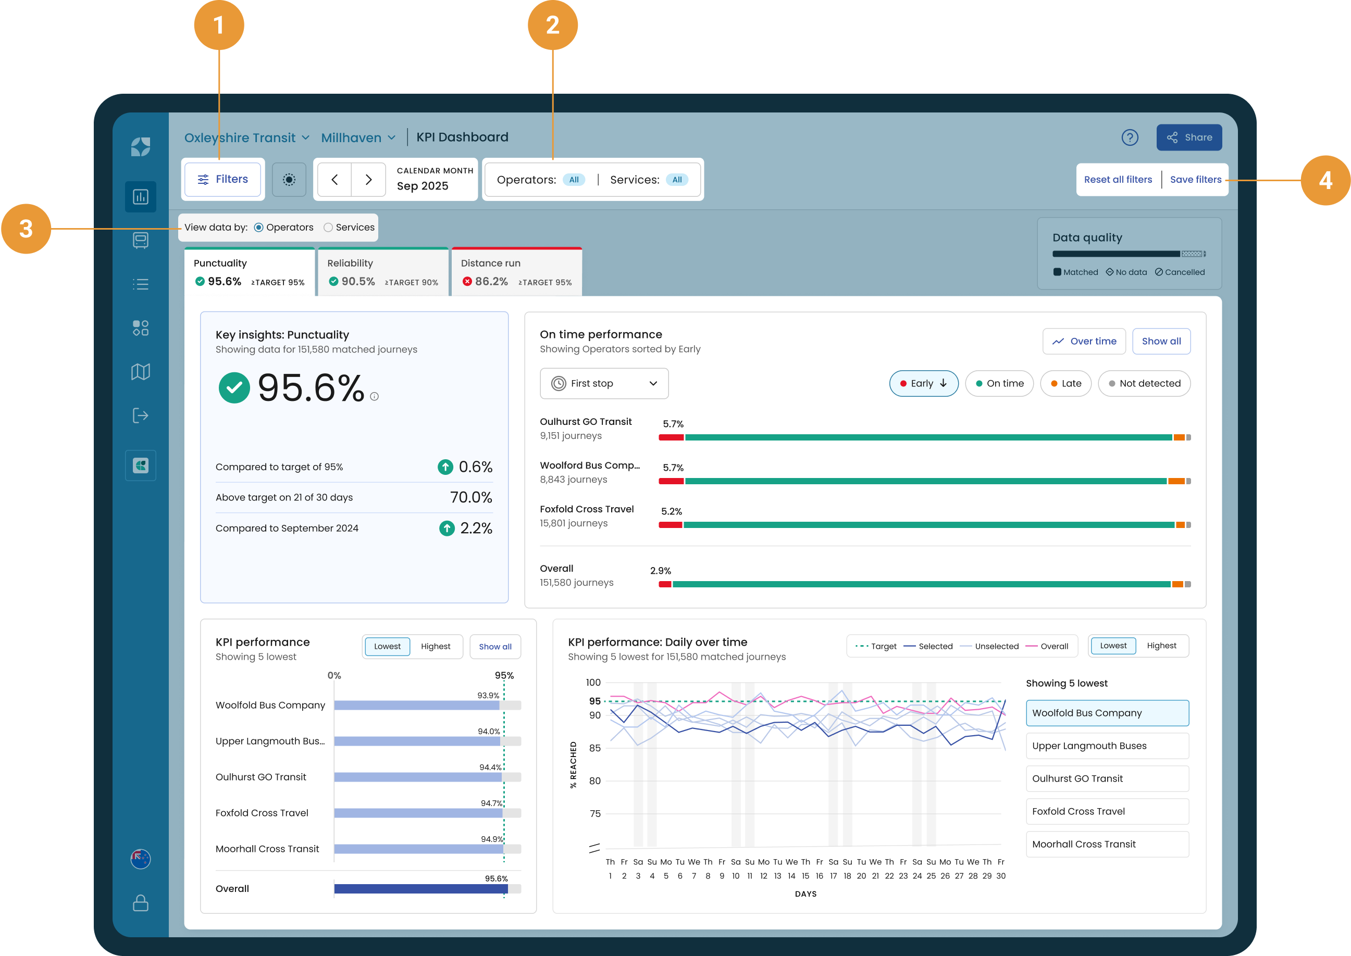Open the map view sidebar icon

coord(140,371)
